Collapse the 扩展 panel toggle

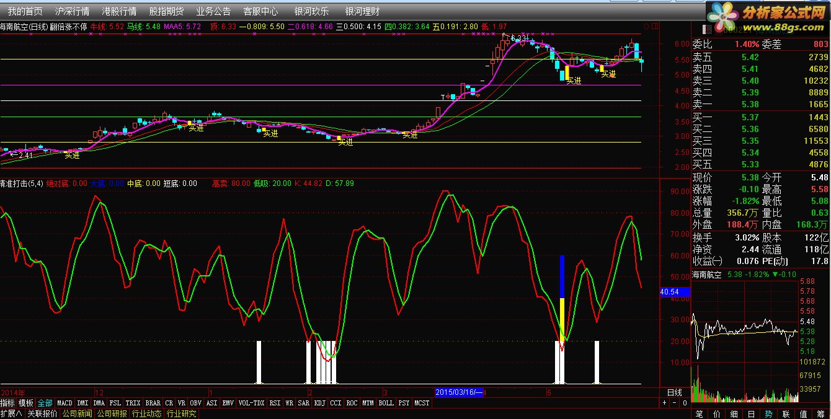coord(12,413)
